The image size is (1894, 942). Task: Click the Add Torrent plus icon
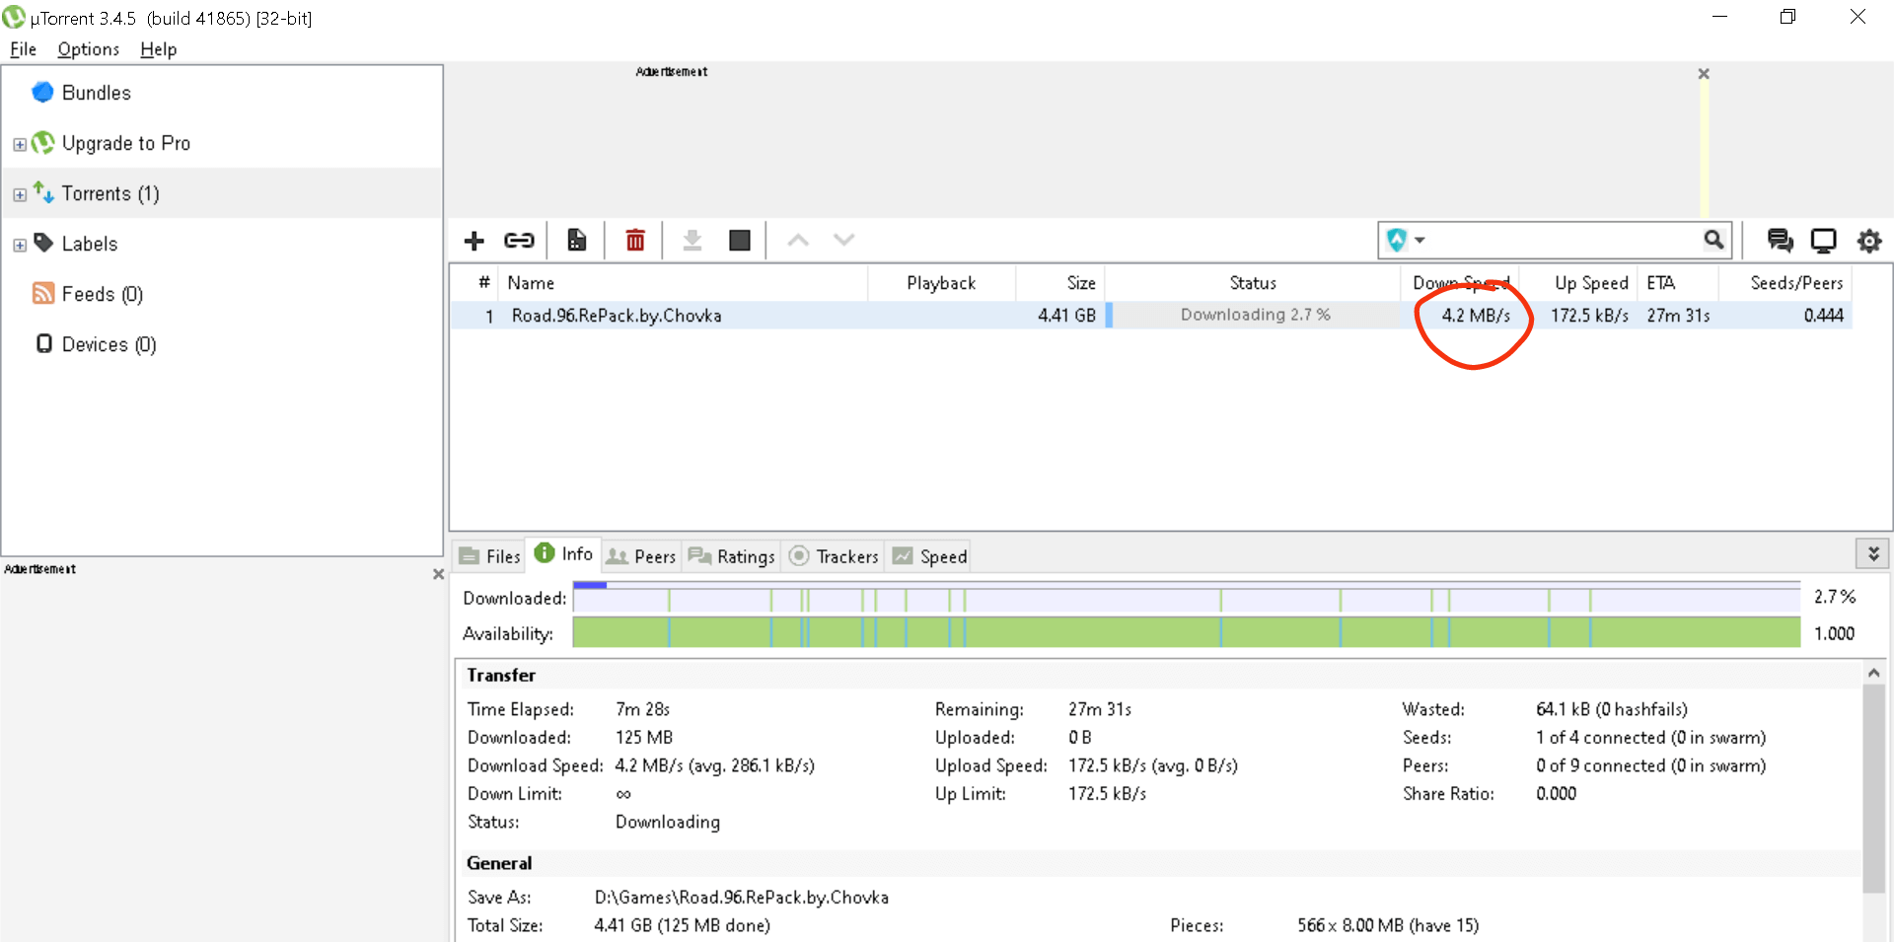(x=474, y=241)
